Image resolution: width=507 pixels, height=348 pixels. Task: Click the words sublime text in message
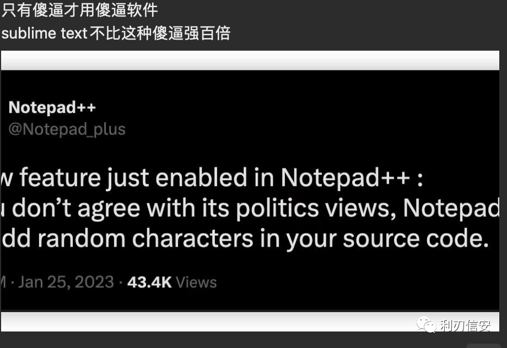point(44,33)
